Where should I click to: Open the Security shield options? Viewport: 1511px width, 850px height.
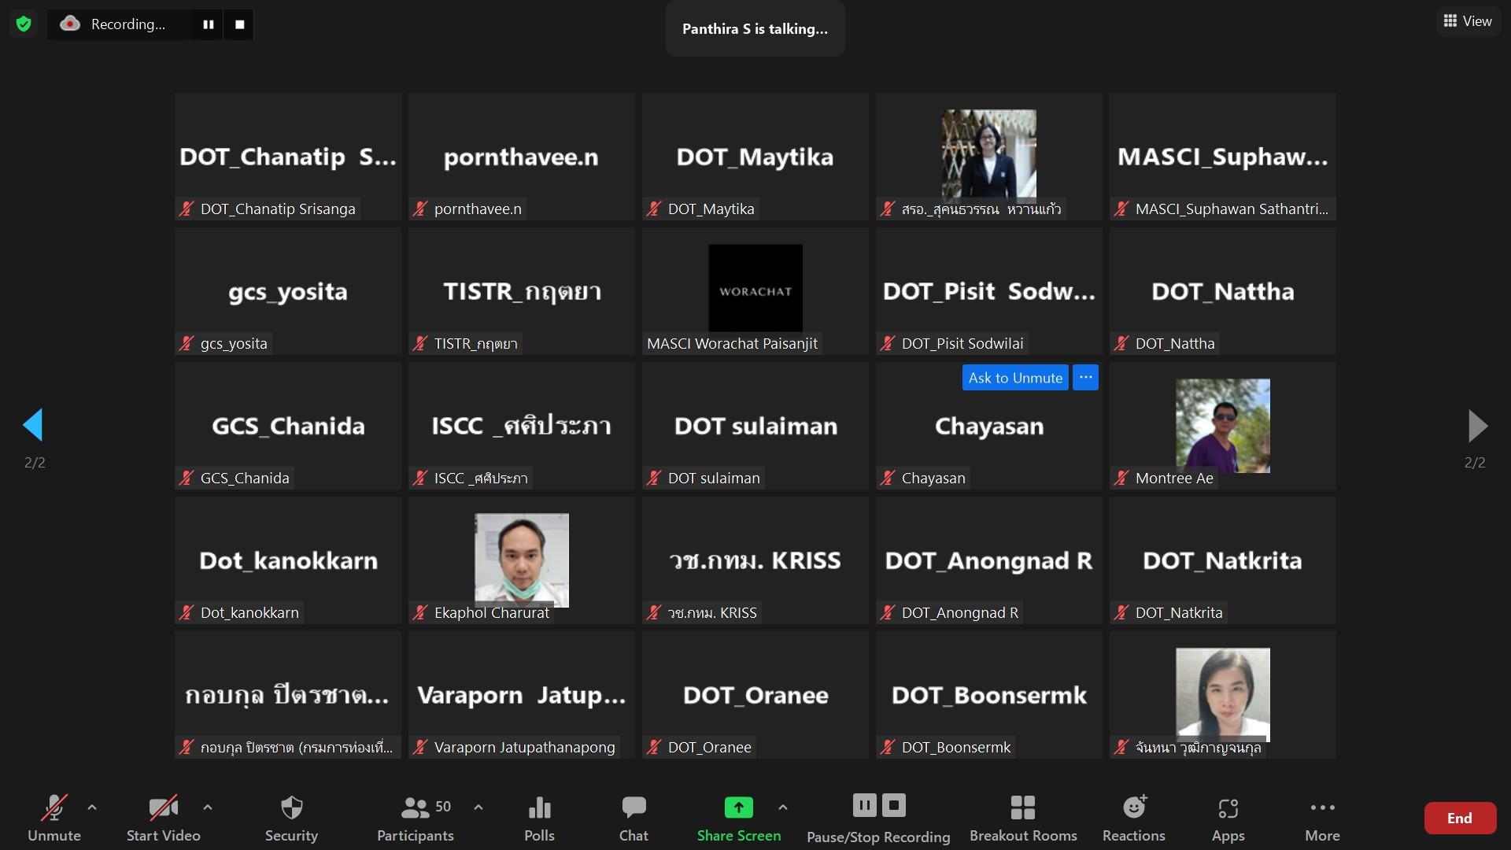(291, 819)
